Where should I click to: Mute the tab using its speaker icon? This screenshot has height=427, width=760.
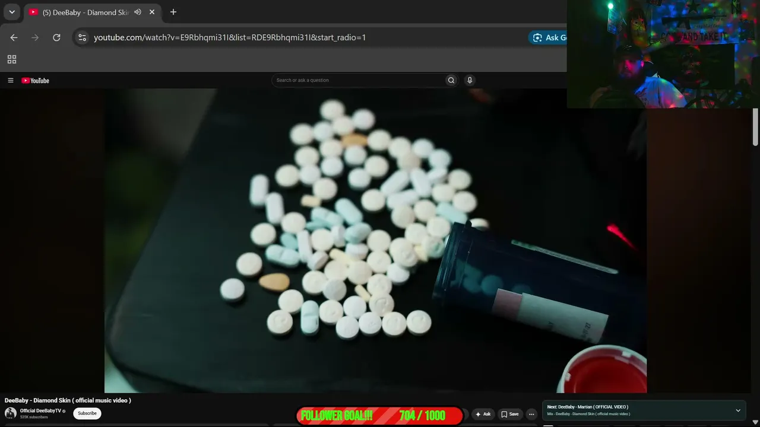[x=138, y=12]
